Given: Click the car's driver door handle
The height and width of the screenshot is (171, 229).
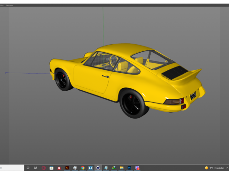Looking at the screenshot, I should [105, 76].
